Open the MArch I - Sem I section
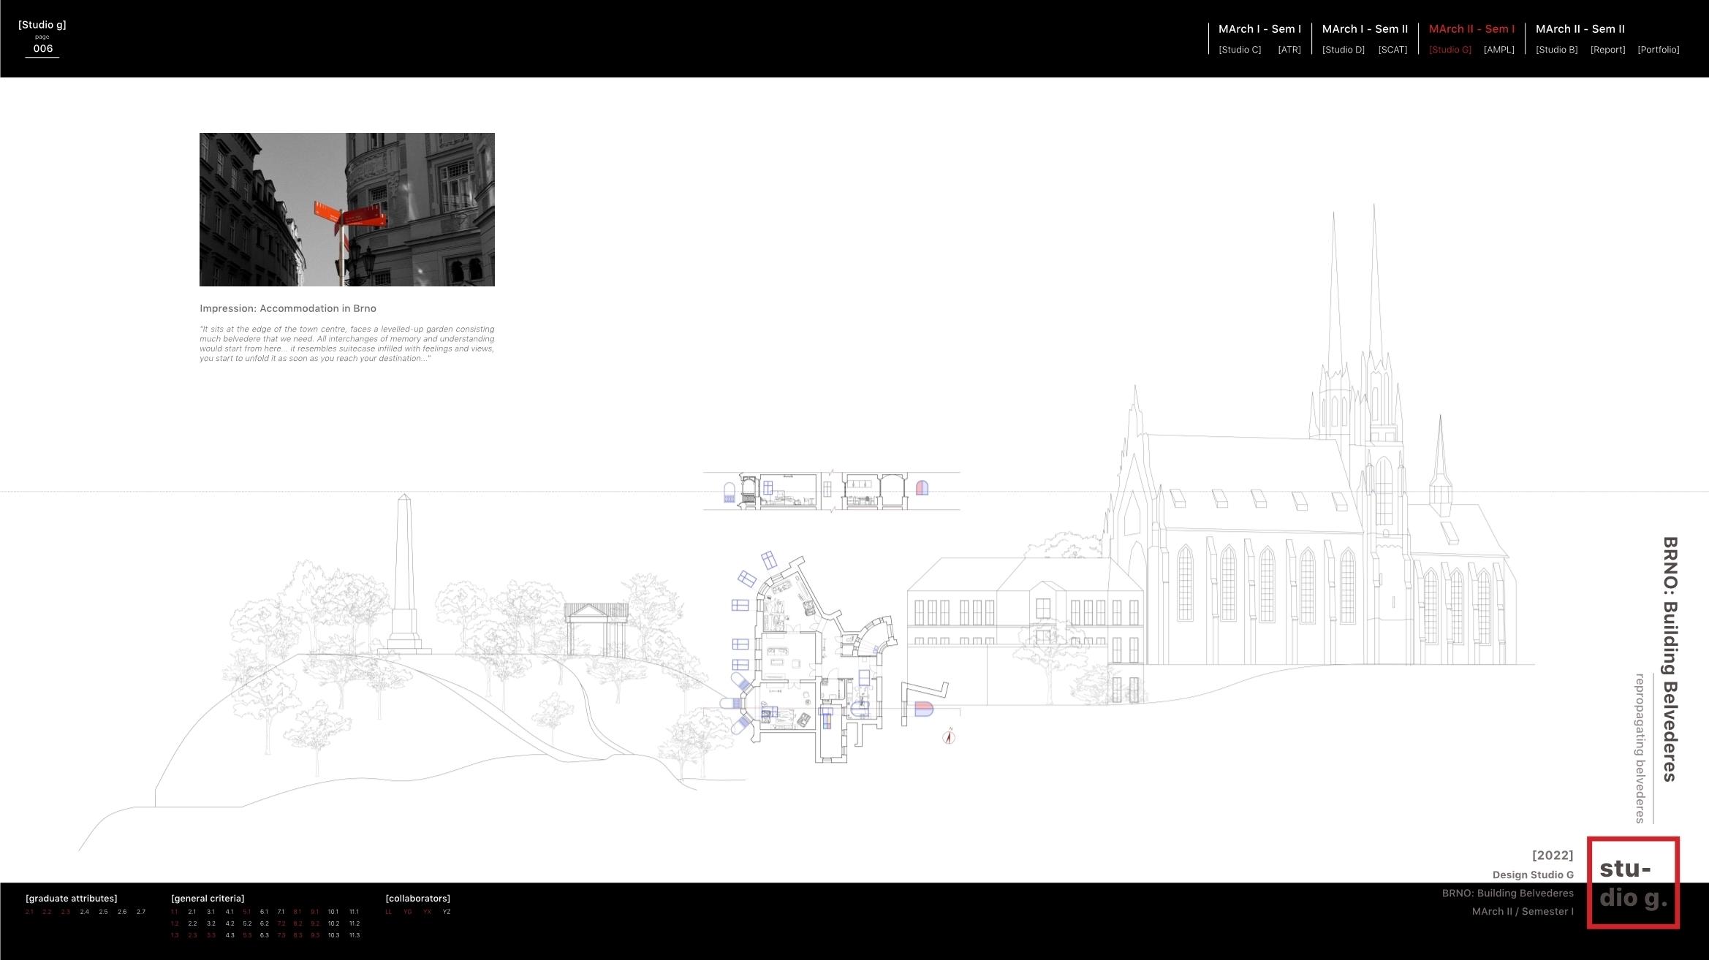Viewport: 1709px width, 960px height. [1259, 29]
